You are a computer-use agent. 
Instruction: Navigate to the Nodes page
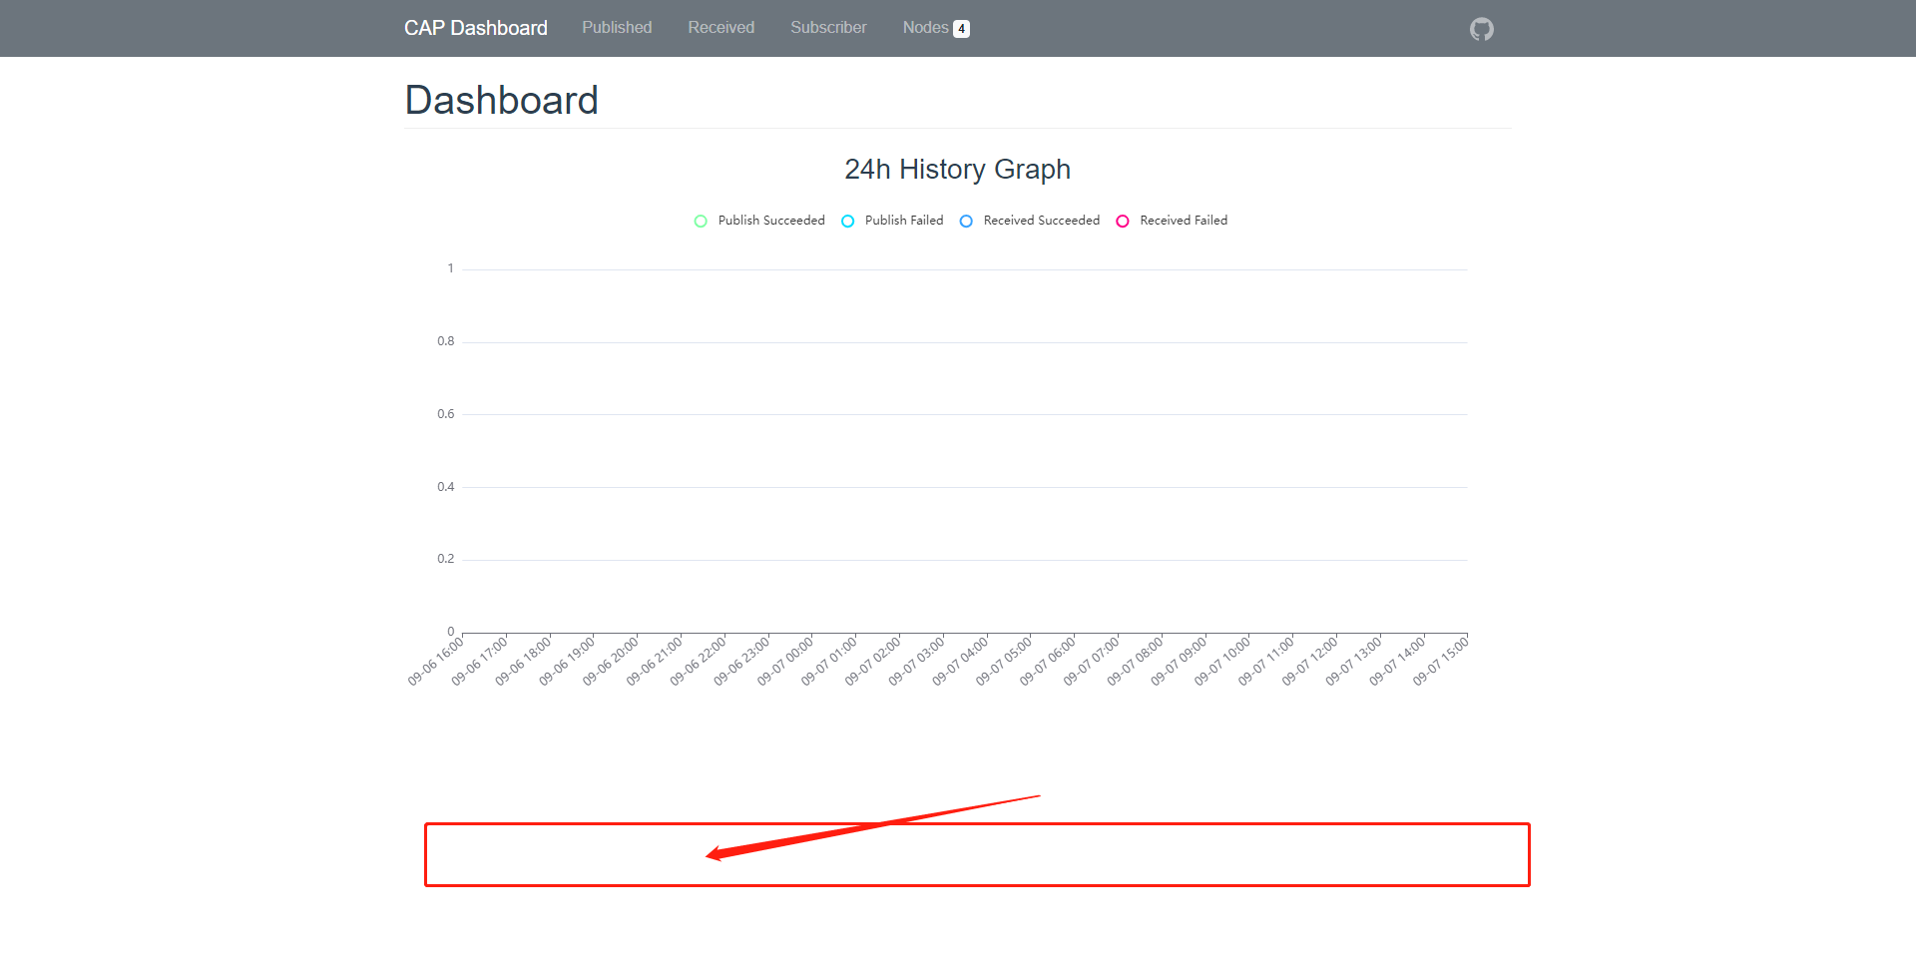click(925, 28)
